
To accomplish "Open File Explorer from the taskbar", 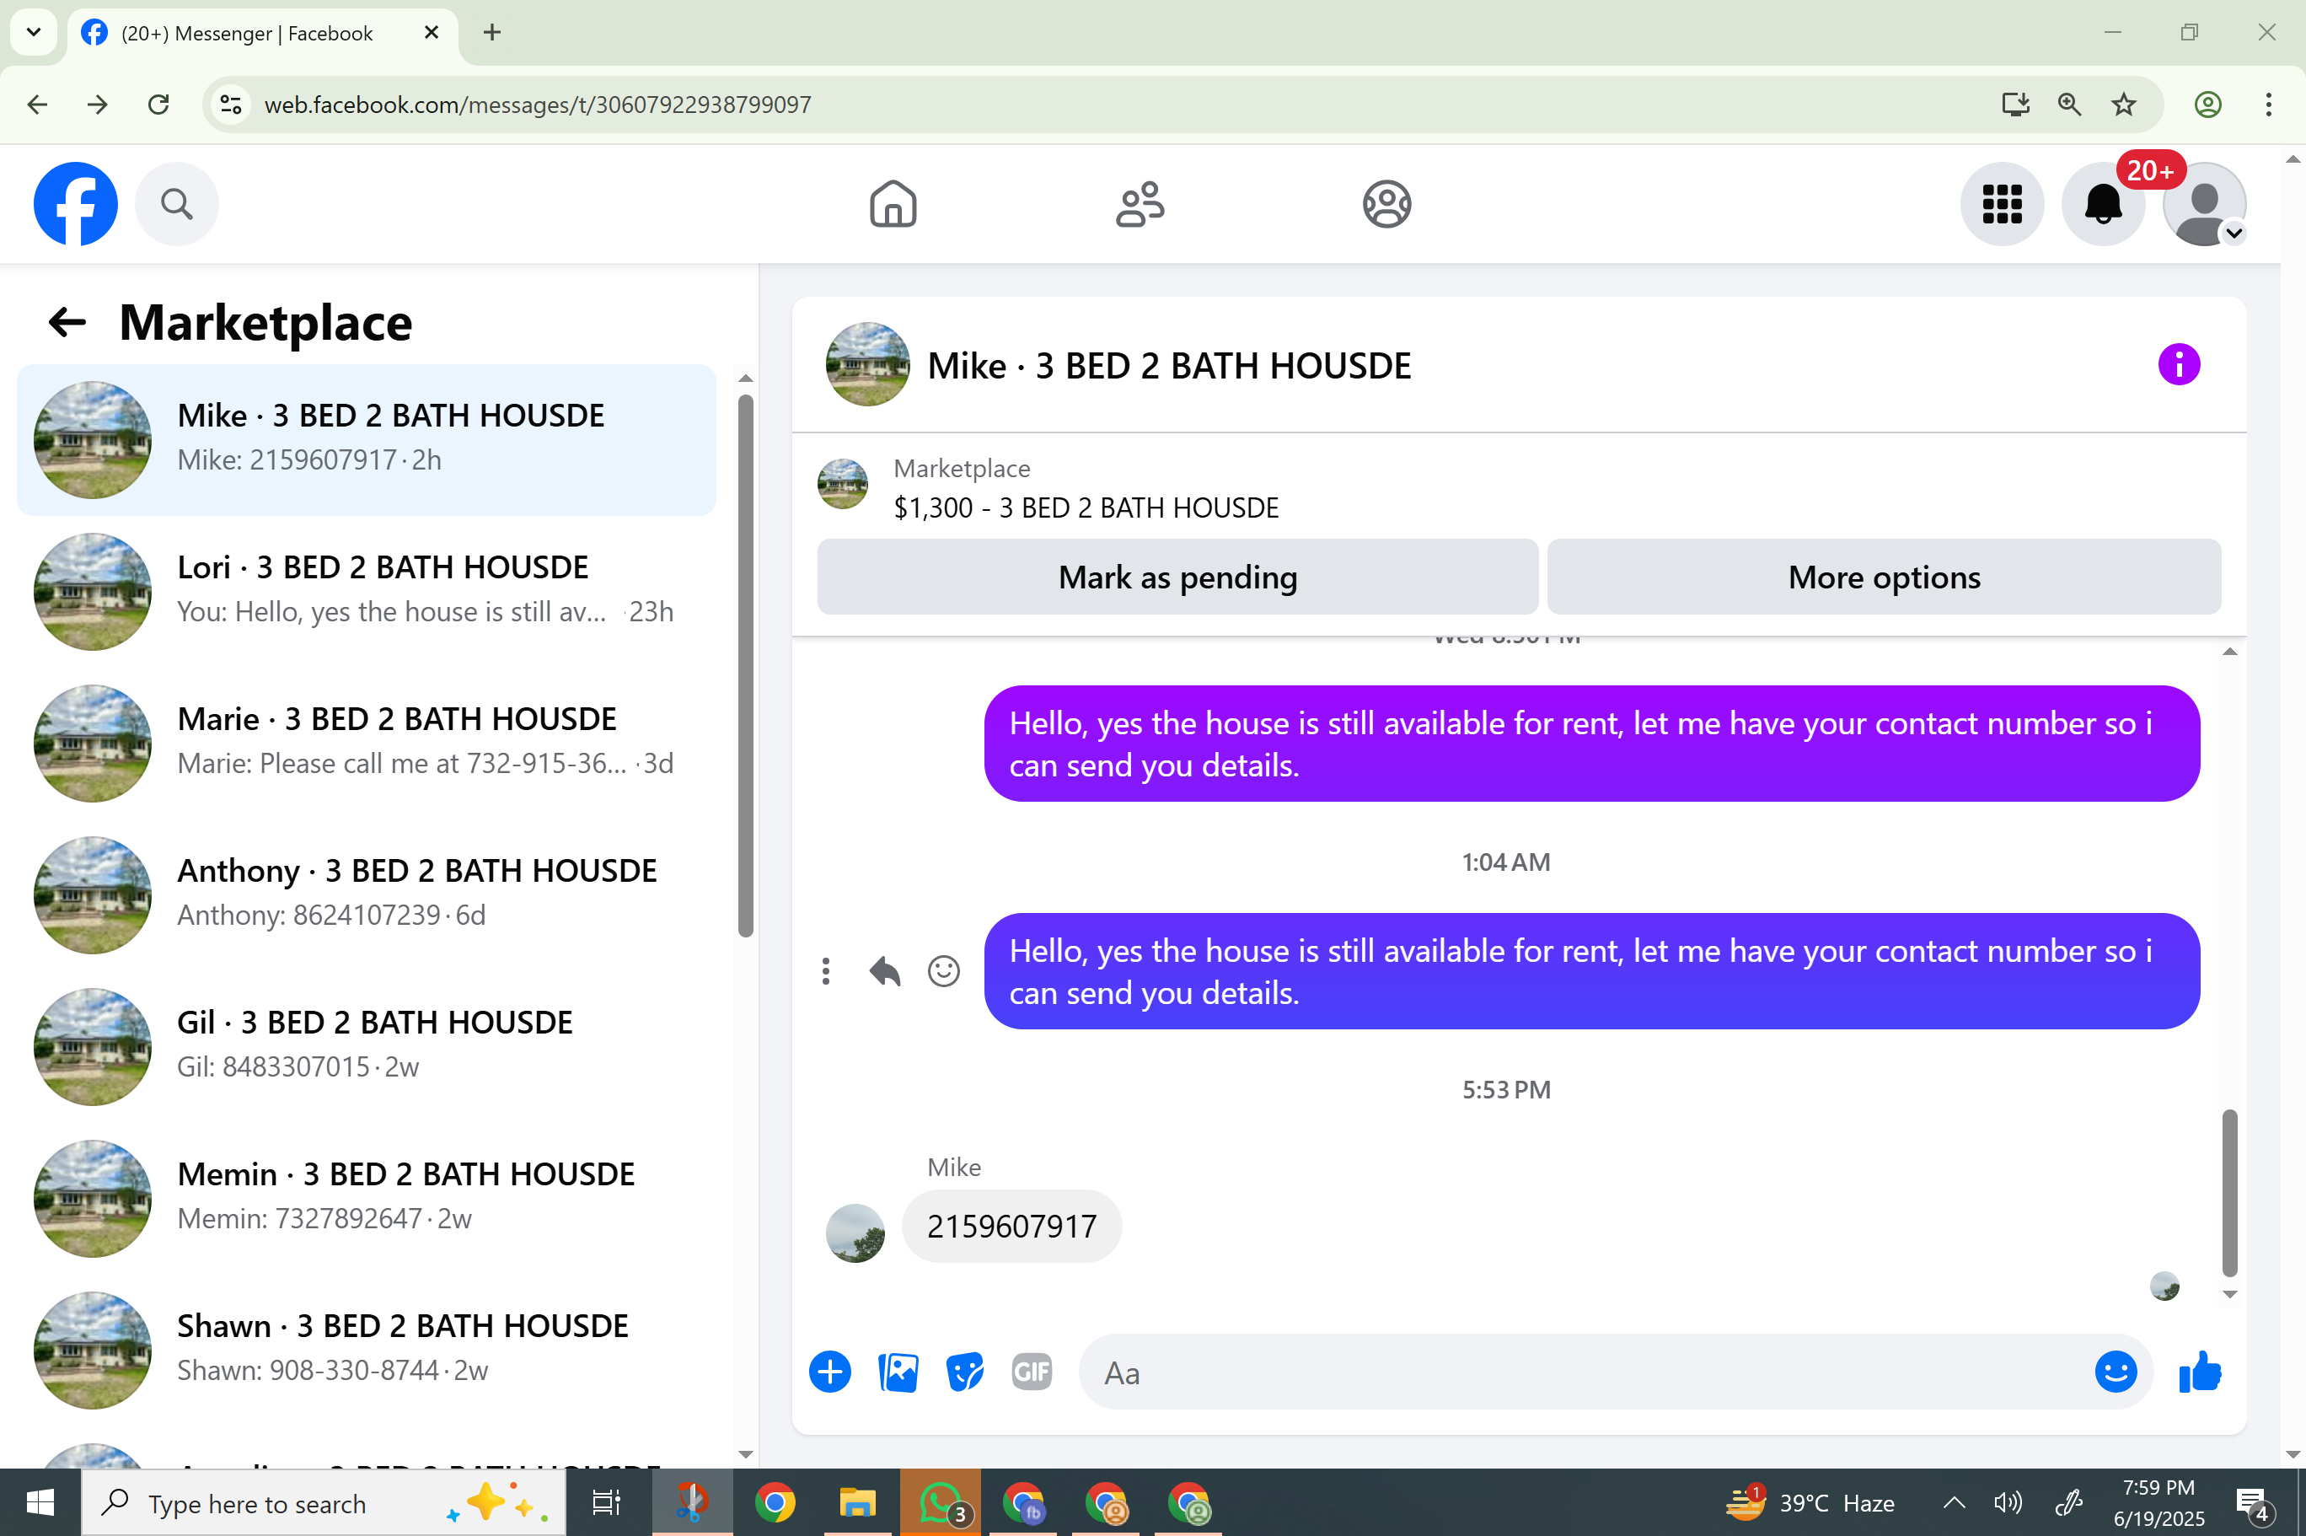I will 857,1502.
